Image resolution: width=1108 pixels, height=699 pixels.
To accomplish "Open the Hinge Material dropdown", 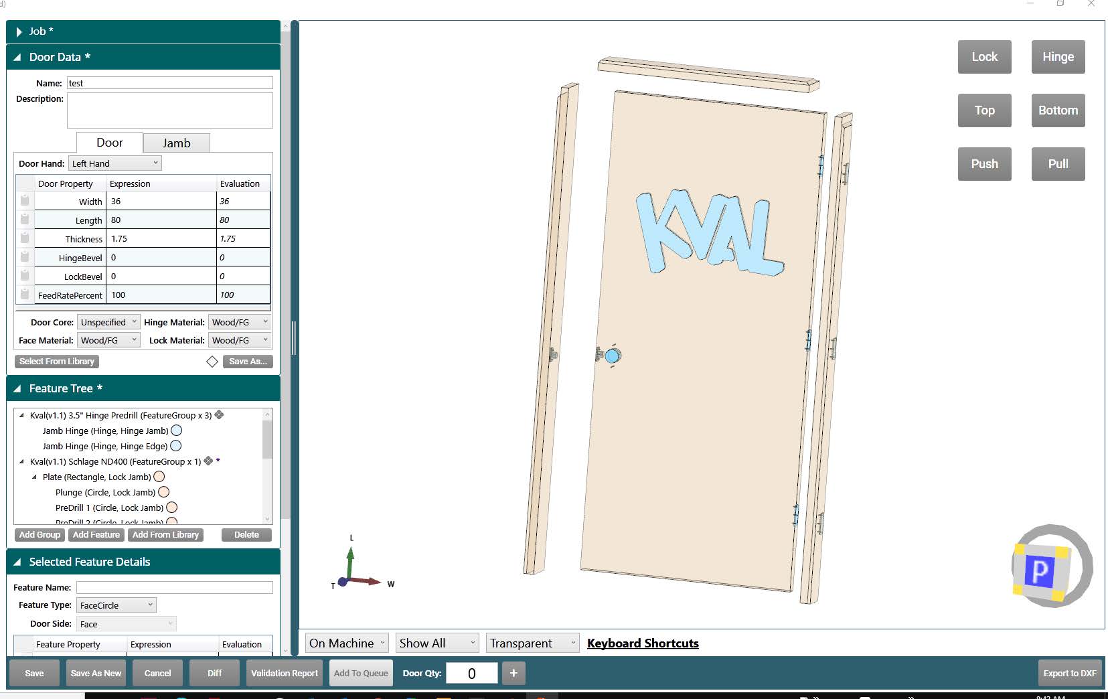I will click(x=240, y=322).
